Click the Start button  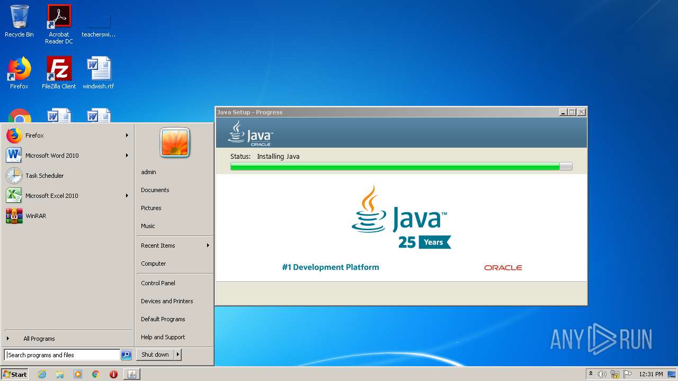coord(15,374)
